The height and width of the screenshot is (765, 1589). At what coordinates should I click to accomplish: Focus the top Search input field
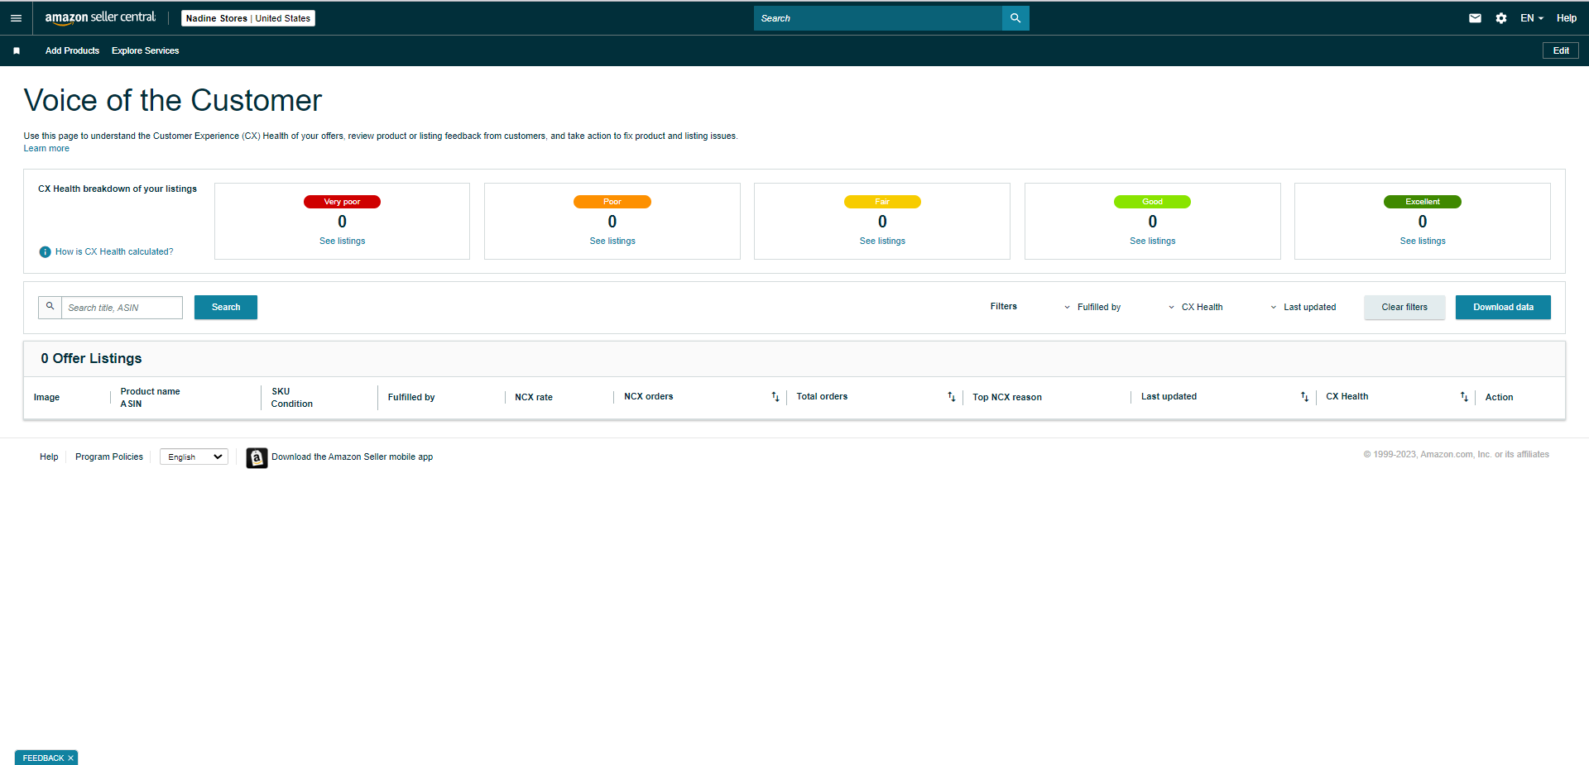[x=878, y=18]
